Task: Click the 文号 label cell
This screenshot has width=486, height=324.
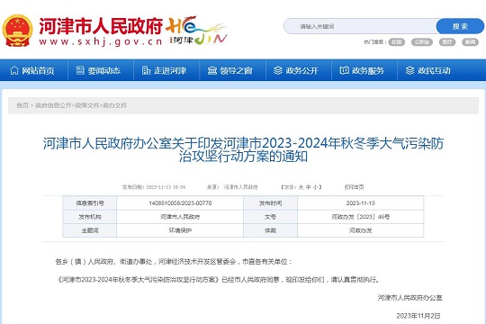Action: pos(271,217)
